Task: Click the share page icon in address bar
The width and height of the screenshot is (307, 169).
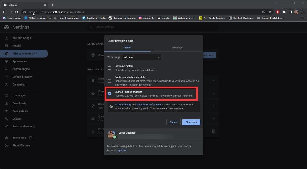Action: coord(264,12)
